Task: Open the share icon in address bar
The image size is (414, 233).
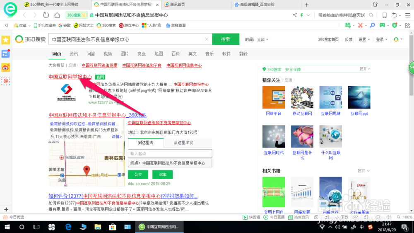Action: pos(295,15)
